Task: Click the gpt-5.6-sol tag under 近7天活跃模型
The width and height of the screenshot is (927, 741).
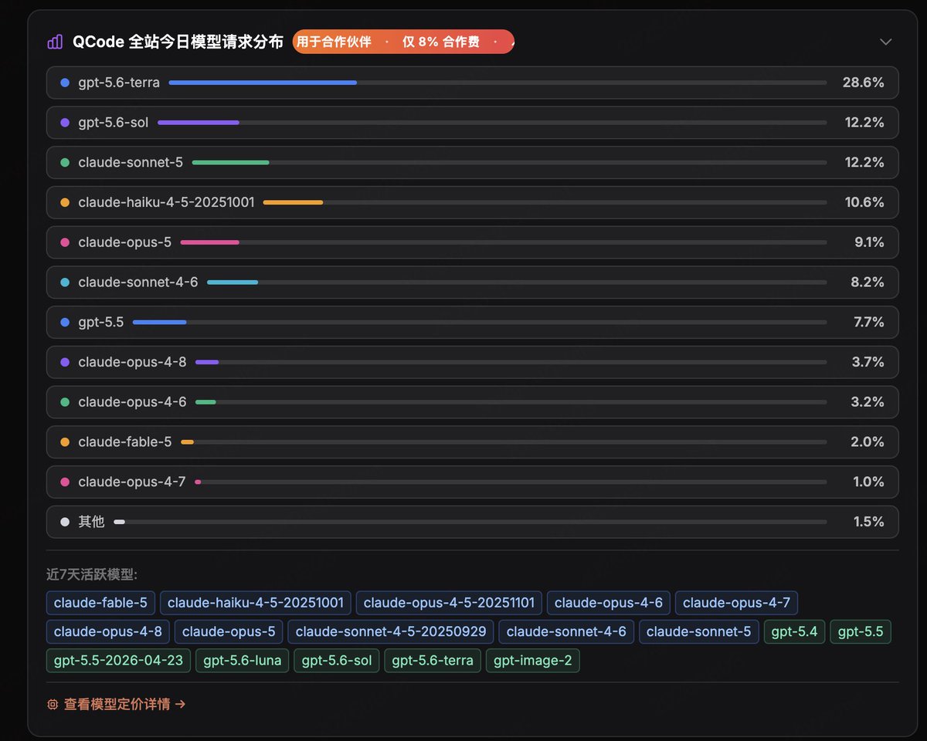Action: click(x=337, y=661)
